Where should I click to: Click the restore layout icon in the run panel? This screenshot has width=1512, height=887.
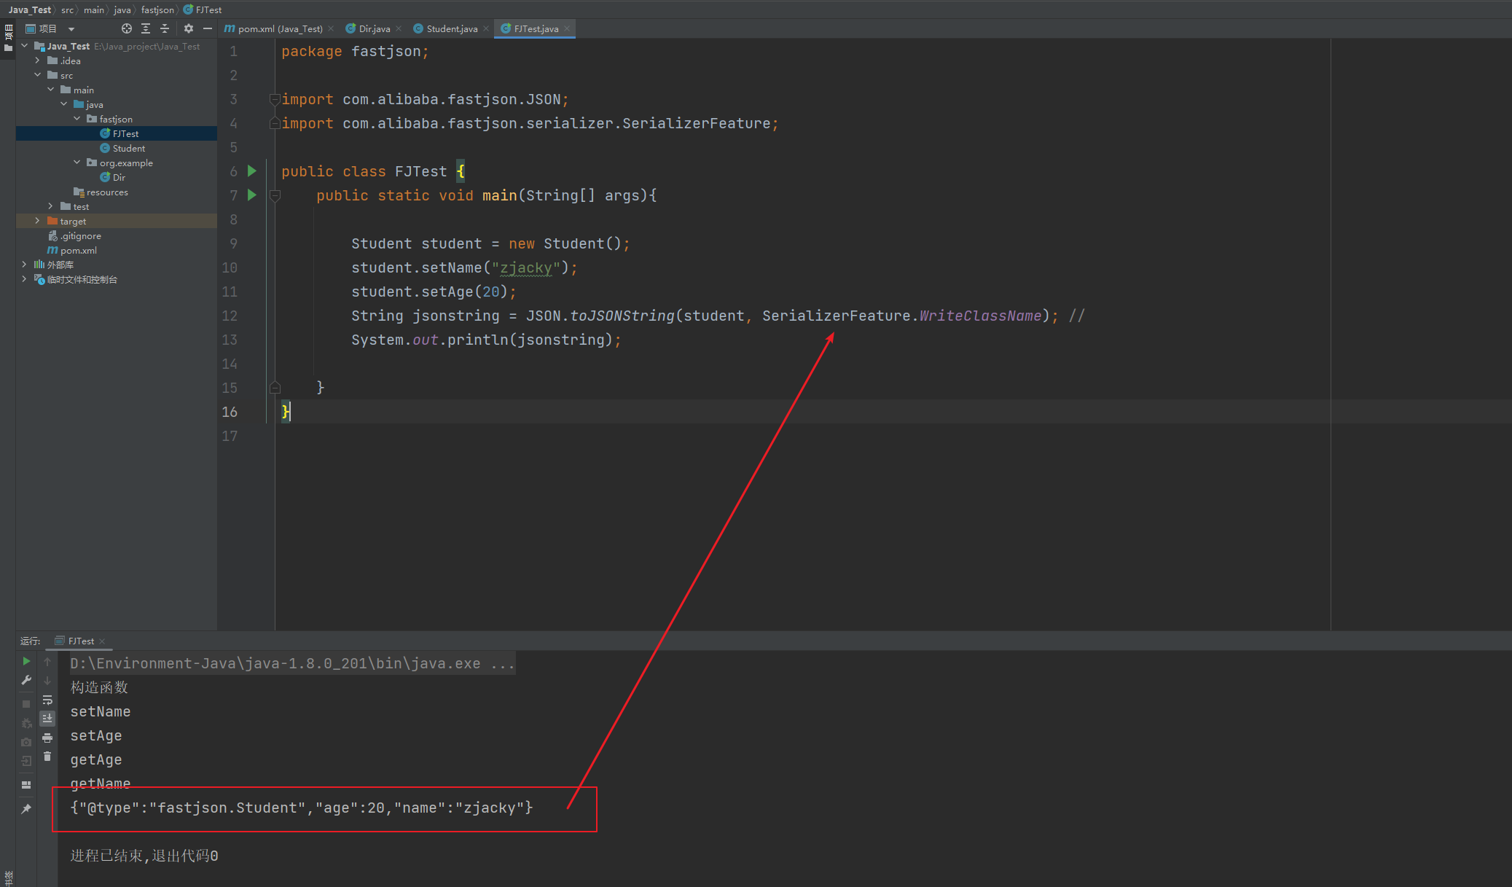click(26, 785)
